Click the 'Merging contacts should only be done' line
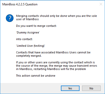Image resolution: width=105 pixels, height=94 pixels. [56, 16]
